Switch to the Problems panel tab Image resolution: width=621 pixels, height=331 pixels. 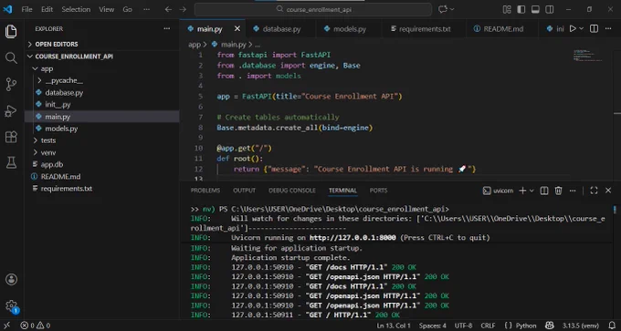tap(205, 191)
